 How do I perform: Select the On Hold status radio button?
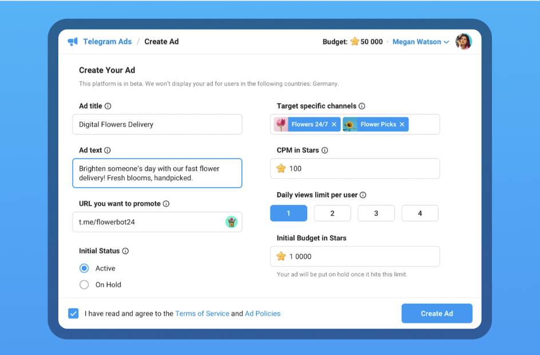pos(84,285)
